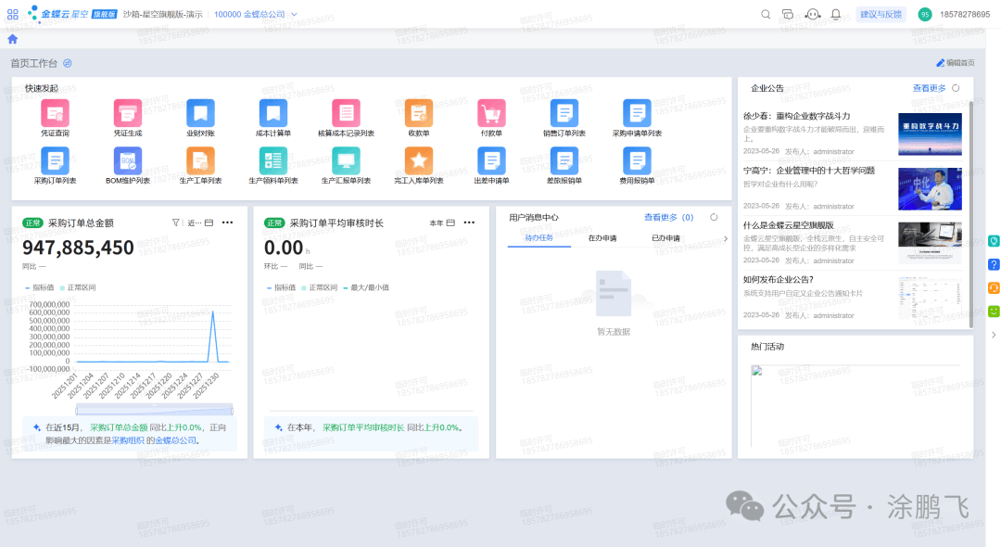1001x547 pixels.
Task: Go to home via the house icon
Action: pyautogui.click(x=12, y=39)
